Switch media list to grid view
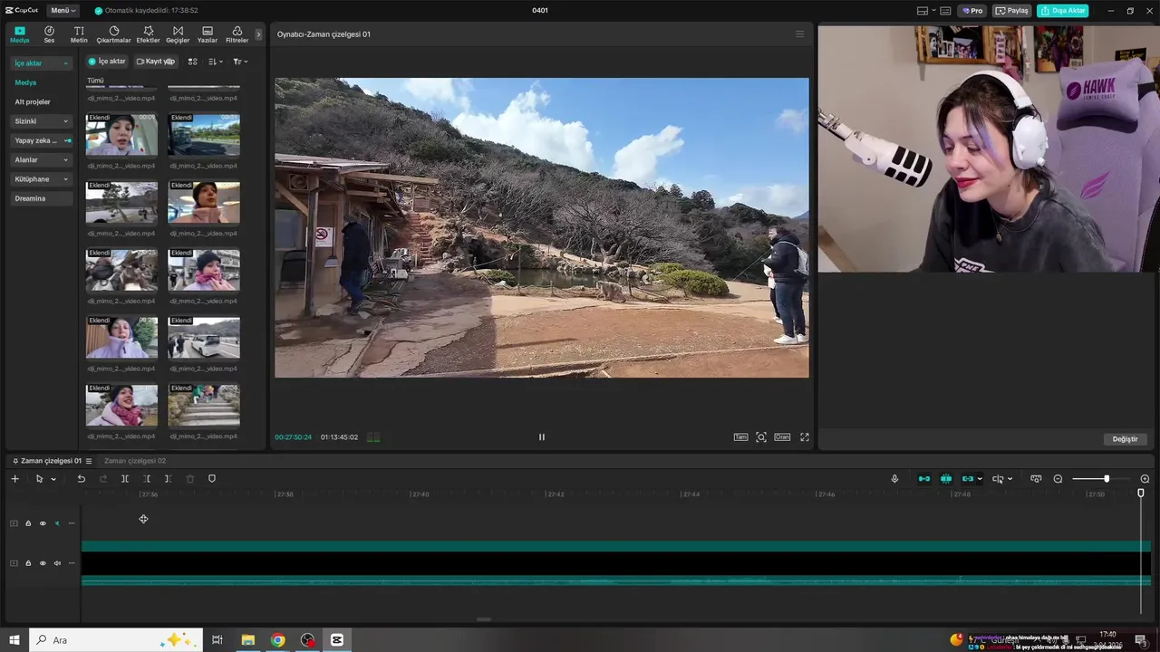This screenshot has width=1160, height=652. [x=192, y=62]
